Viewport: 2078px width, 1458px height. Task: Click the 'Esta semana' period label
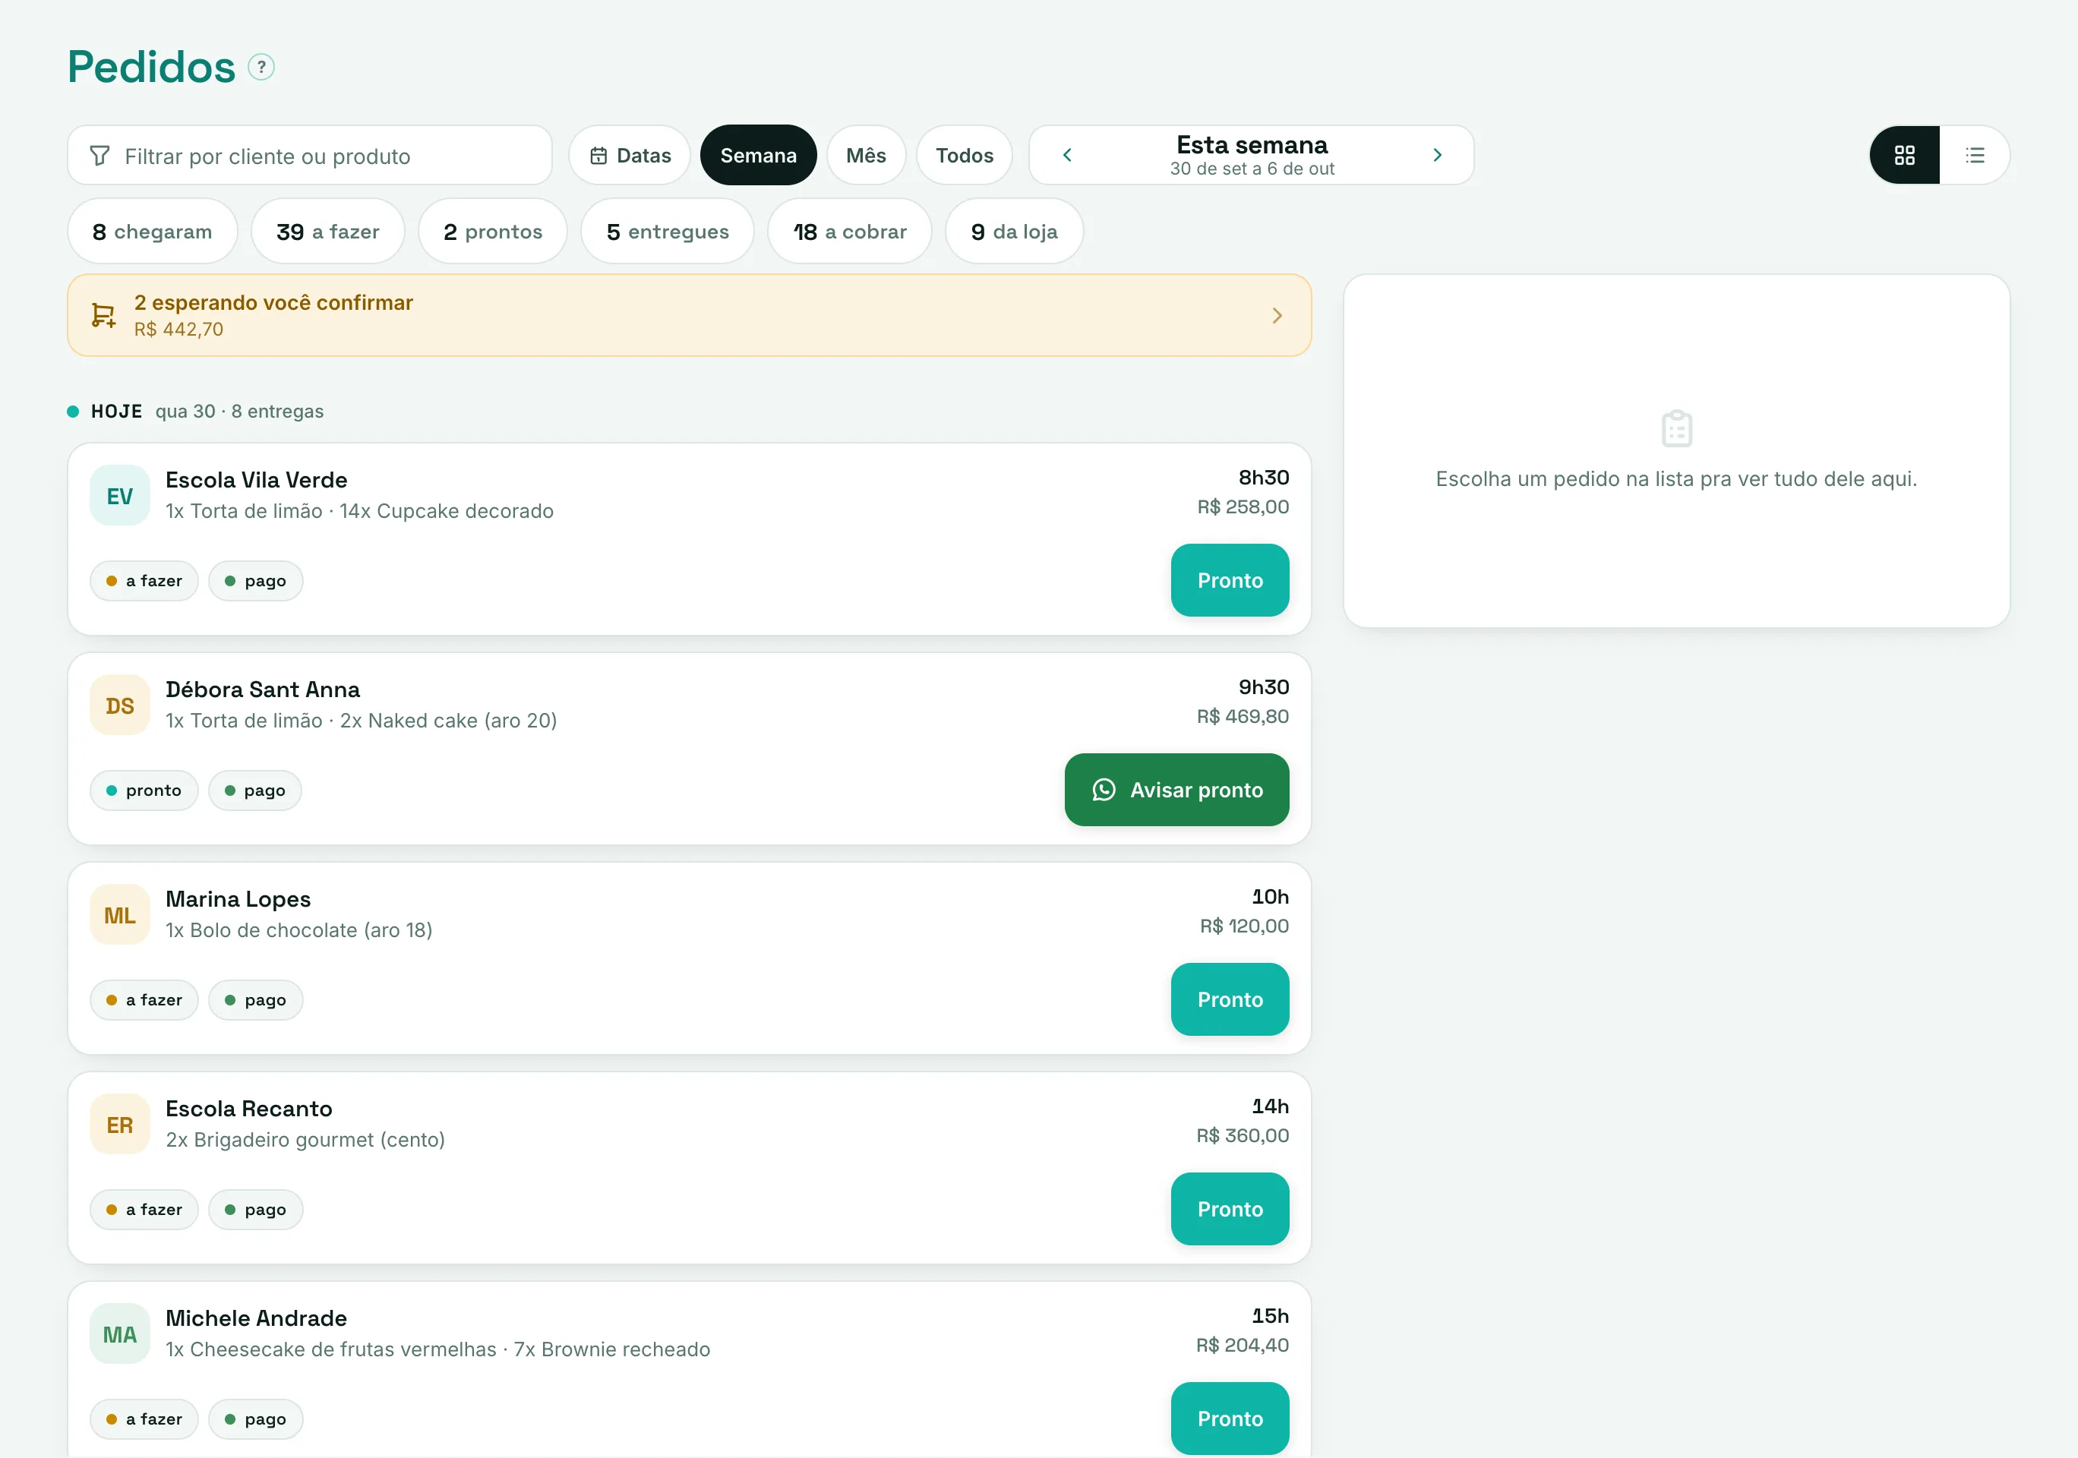(x=1252, y=145)
